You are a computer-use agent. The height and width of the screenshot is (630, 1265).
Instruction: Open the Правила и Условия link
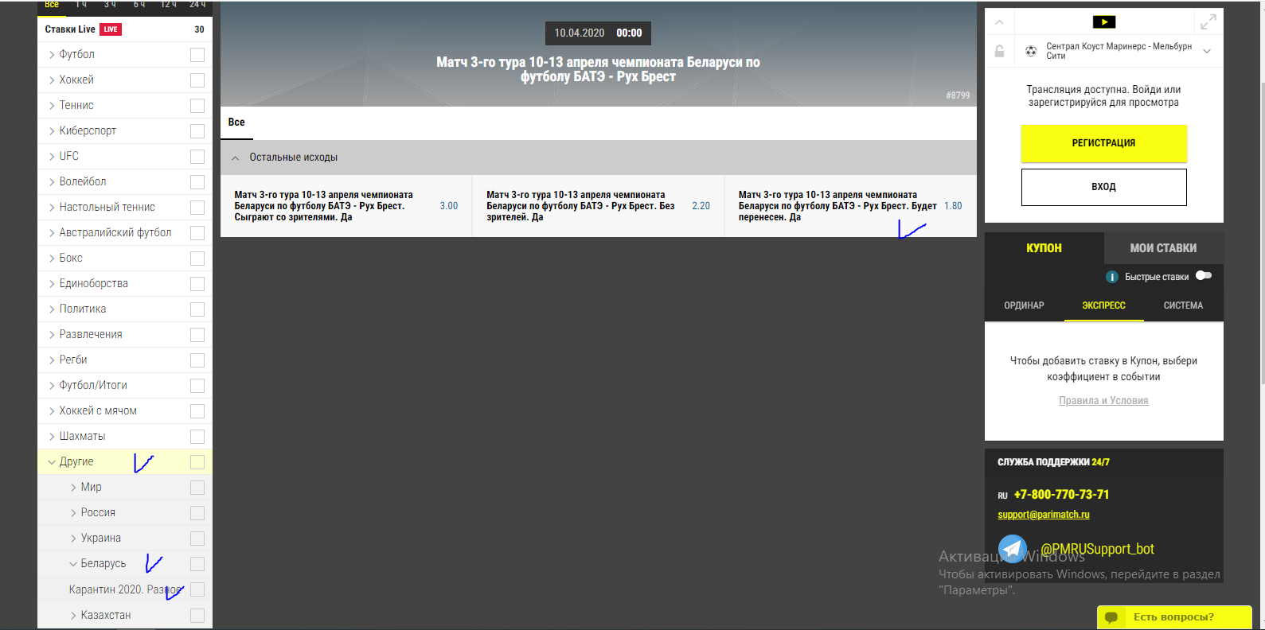click(x=1103, y=401)
